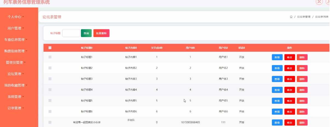The width and height of the screenshot is (330, 127).
Task: Click 修改 in row 帖子标题4
Action: click(290, 90)
